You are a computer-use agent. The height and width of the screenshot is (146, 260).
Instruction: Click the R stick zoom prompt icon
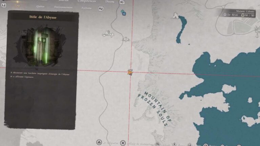pos(174,145)
